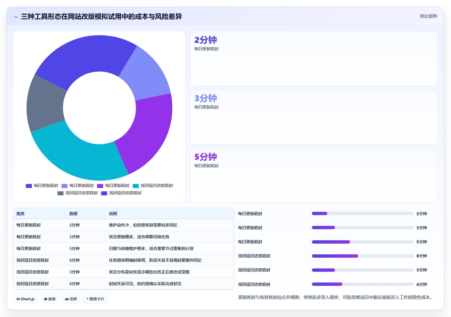Select the 2分钟 data card

pyautogui.click(x=314, y=58)
